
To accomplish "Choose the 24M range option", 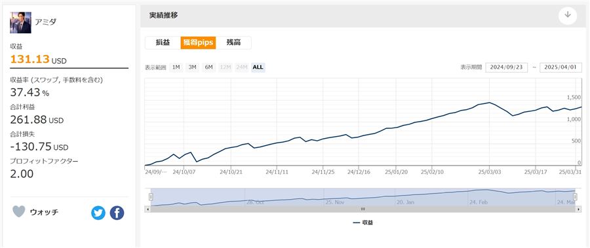I will (241, 67).
